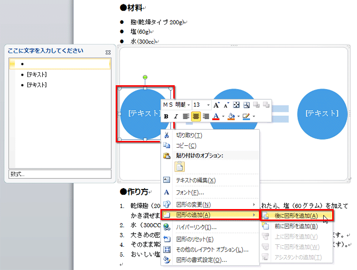Click the ●材料 heading

[x=131, y=8]
